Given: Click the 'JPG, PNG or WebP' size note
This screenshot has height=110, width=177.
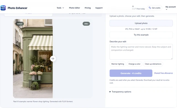Looking at the screenshot, I should (x=141, y=29).
